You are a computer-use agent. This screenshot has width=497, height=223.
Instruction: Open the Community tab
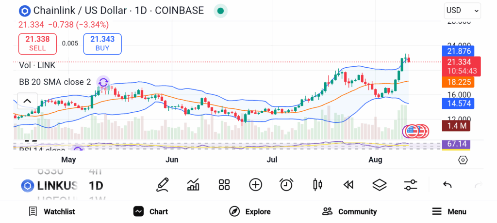(x=349, y=211)
